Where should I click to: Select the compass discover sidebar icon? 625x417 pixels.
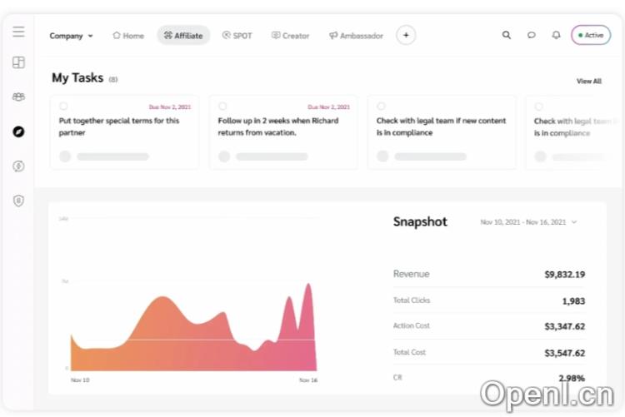pos(18,132)
